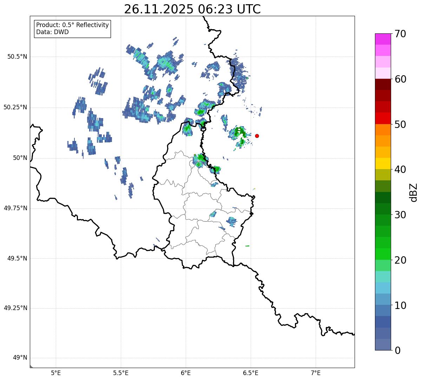The image size is (422, 380).
Task: Click the 60 dBZ colorbar label
Action: 400,79
